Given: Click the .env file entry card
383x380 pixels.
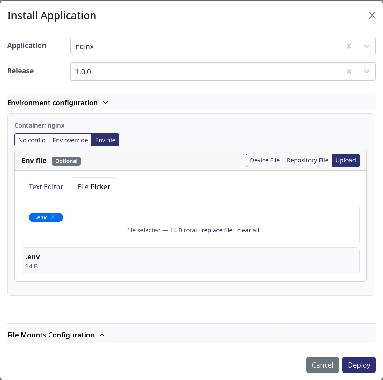Looking at the screenshot, I should click(x=191, y=261).
